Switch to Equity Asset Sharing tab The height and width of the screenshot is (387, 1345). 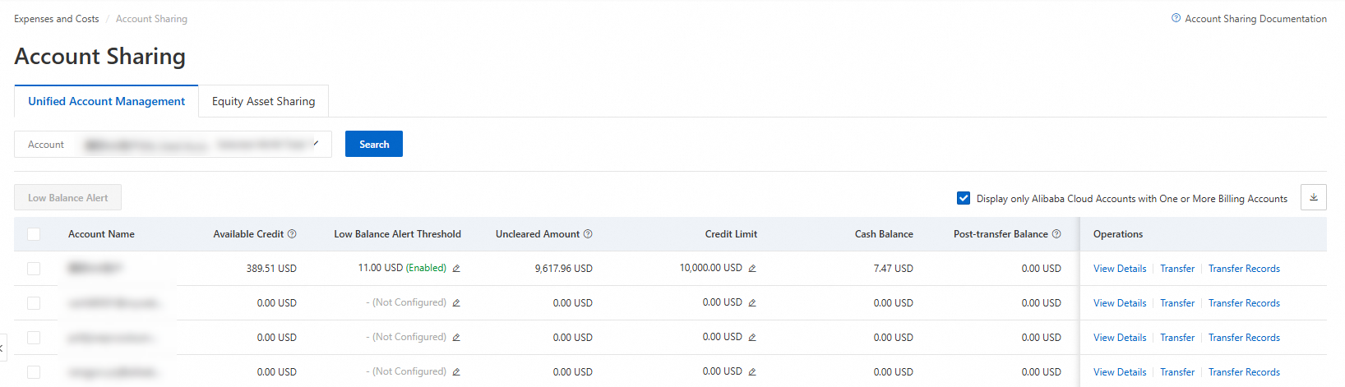263,101
